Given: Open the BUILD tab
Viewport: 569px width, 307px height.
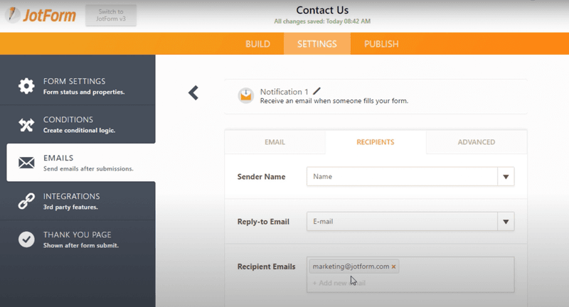Looking at the screenshot, I should [257, 44].
